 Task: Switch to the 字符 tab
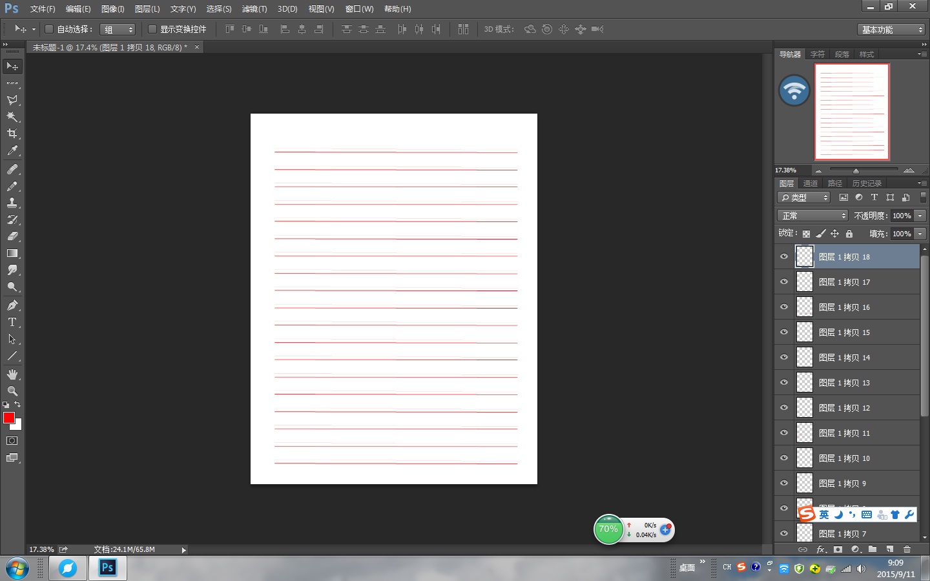[818, 54]
